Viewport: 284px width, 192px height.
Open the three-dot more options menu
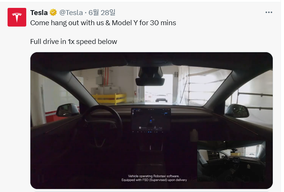click(269, 12)
